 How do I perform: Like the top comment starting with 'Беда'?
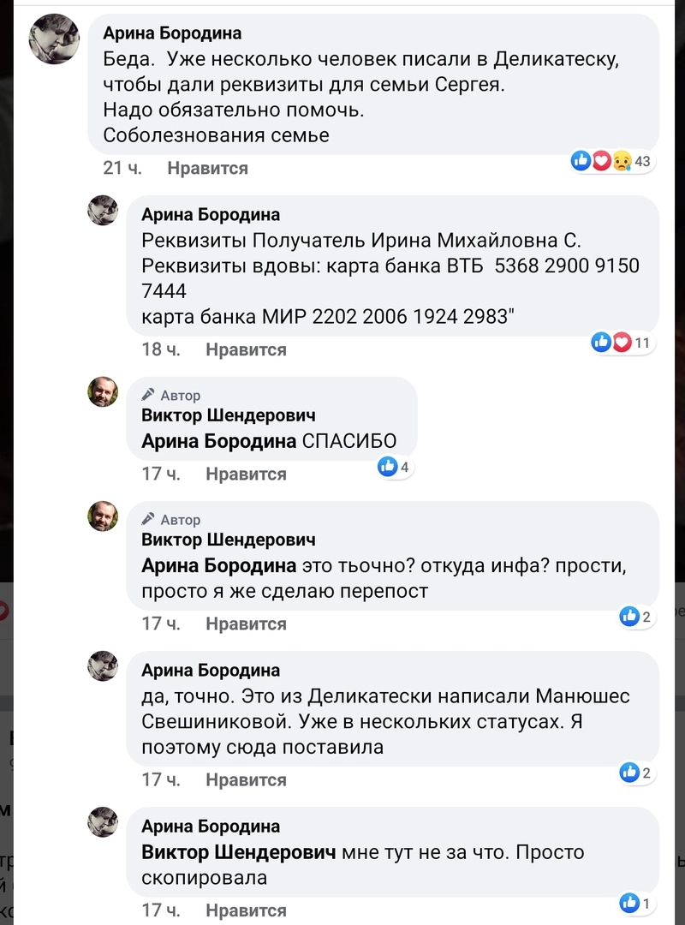[207, 169]
